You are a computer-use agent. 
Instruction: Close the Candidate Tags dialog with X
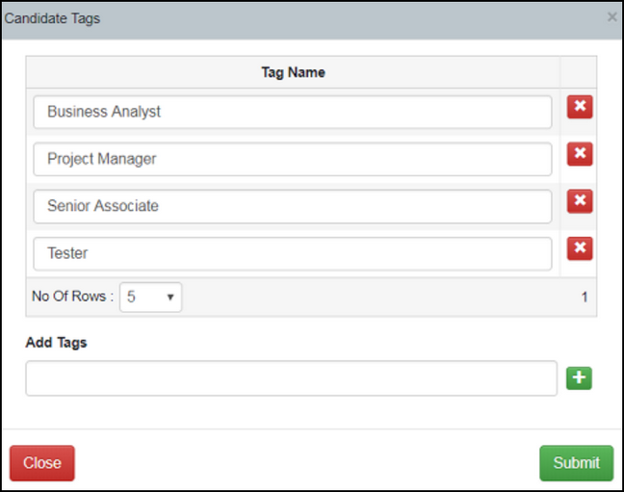point(611,17)
